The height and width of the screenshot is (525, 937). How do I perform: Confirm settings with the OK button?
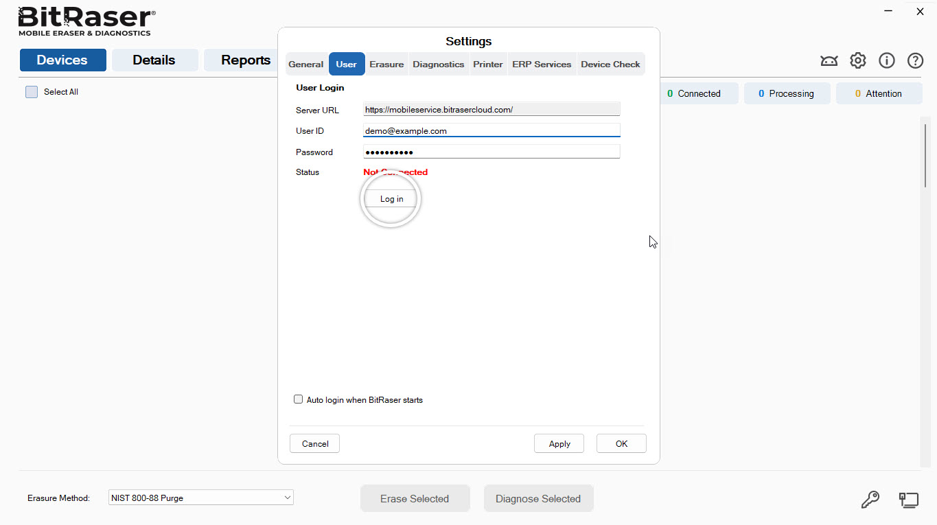tap(621, 443)
